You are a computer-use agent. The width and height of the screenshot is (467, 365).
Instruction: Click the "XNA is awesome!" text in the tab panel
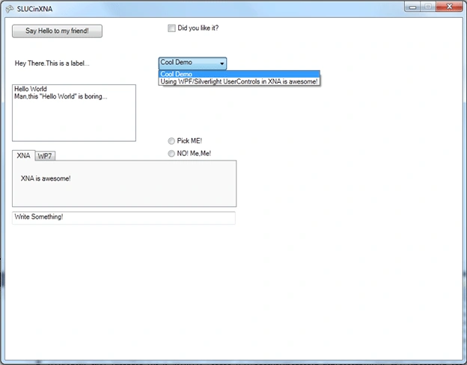tap(46, 178)
